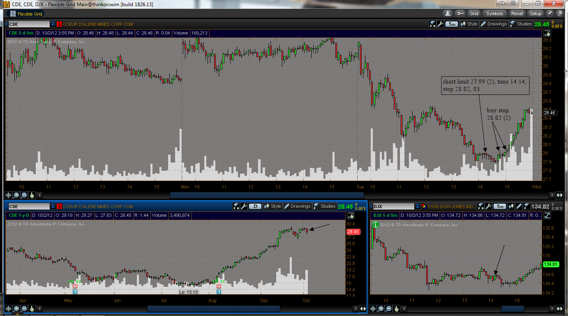Toggle the 5m timeframe button on top chart
568x316 pixels.
click(x=452, y=24)
